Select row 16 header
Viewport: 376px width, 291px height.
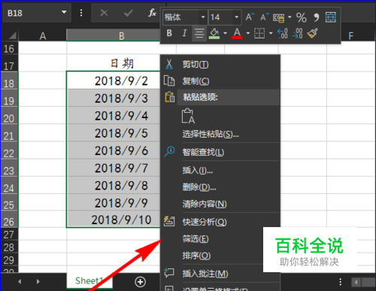point(9,48)
